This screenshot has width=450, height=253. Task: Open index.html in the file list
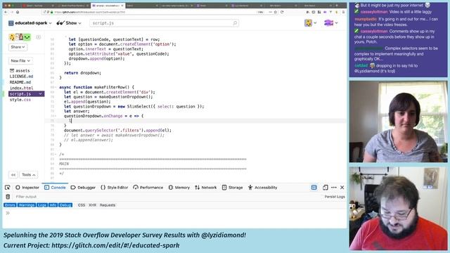[21, 88]
